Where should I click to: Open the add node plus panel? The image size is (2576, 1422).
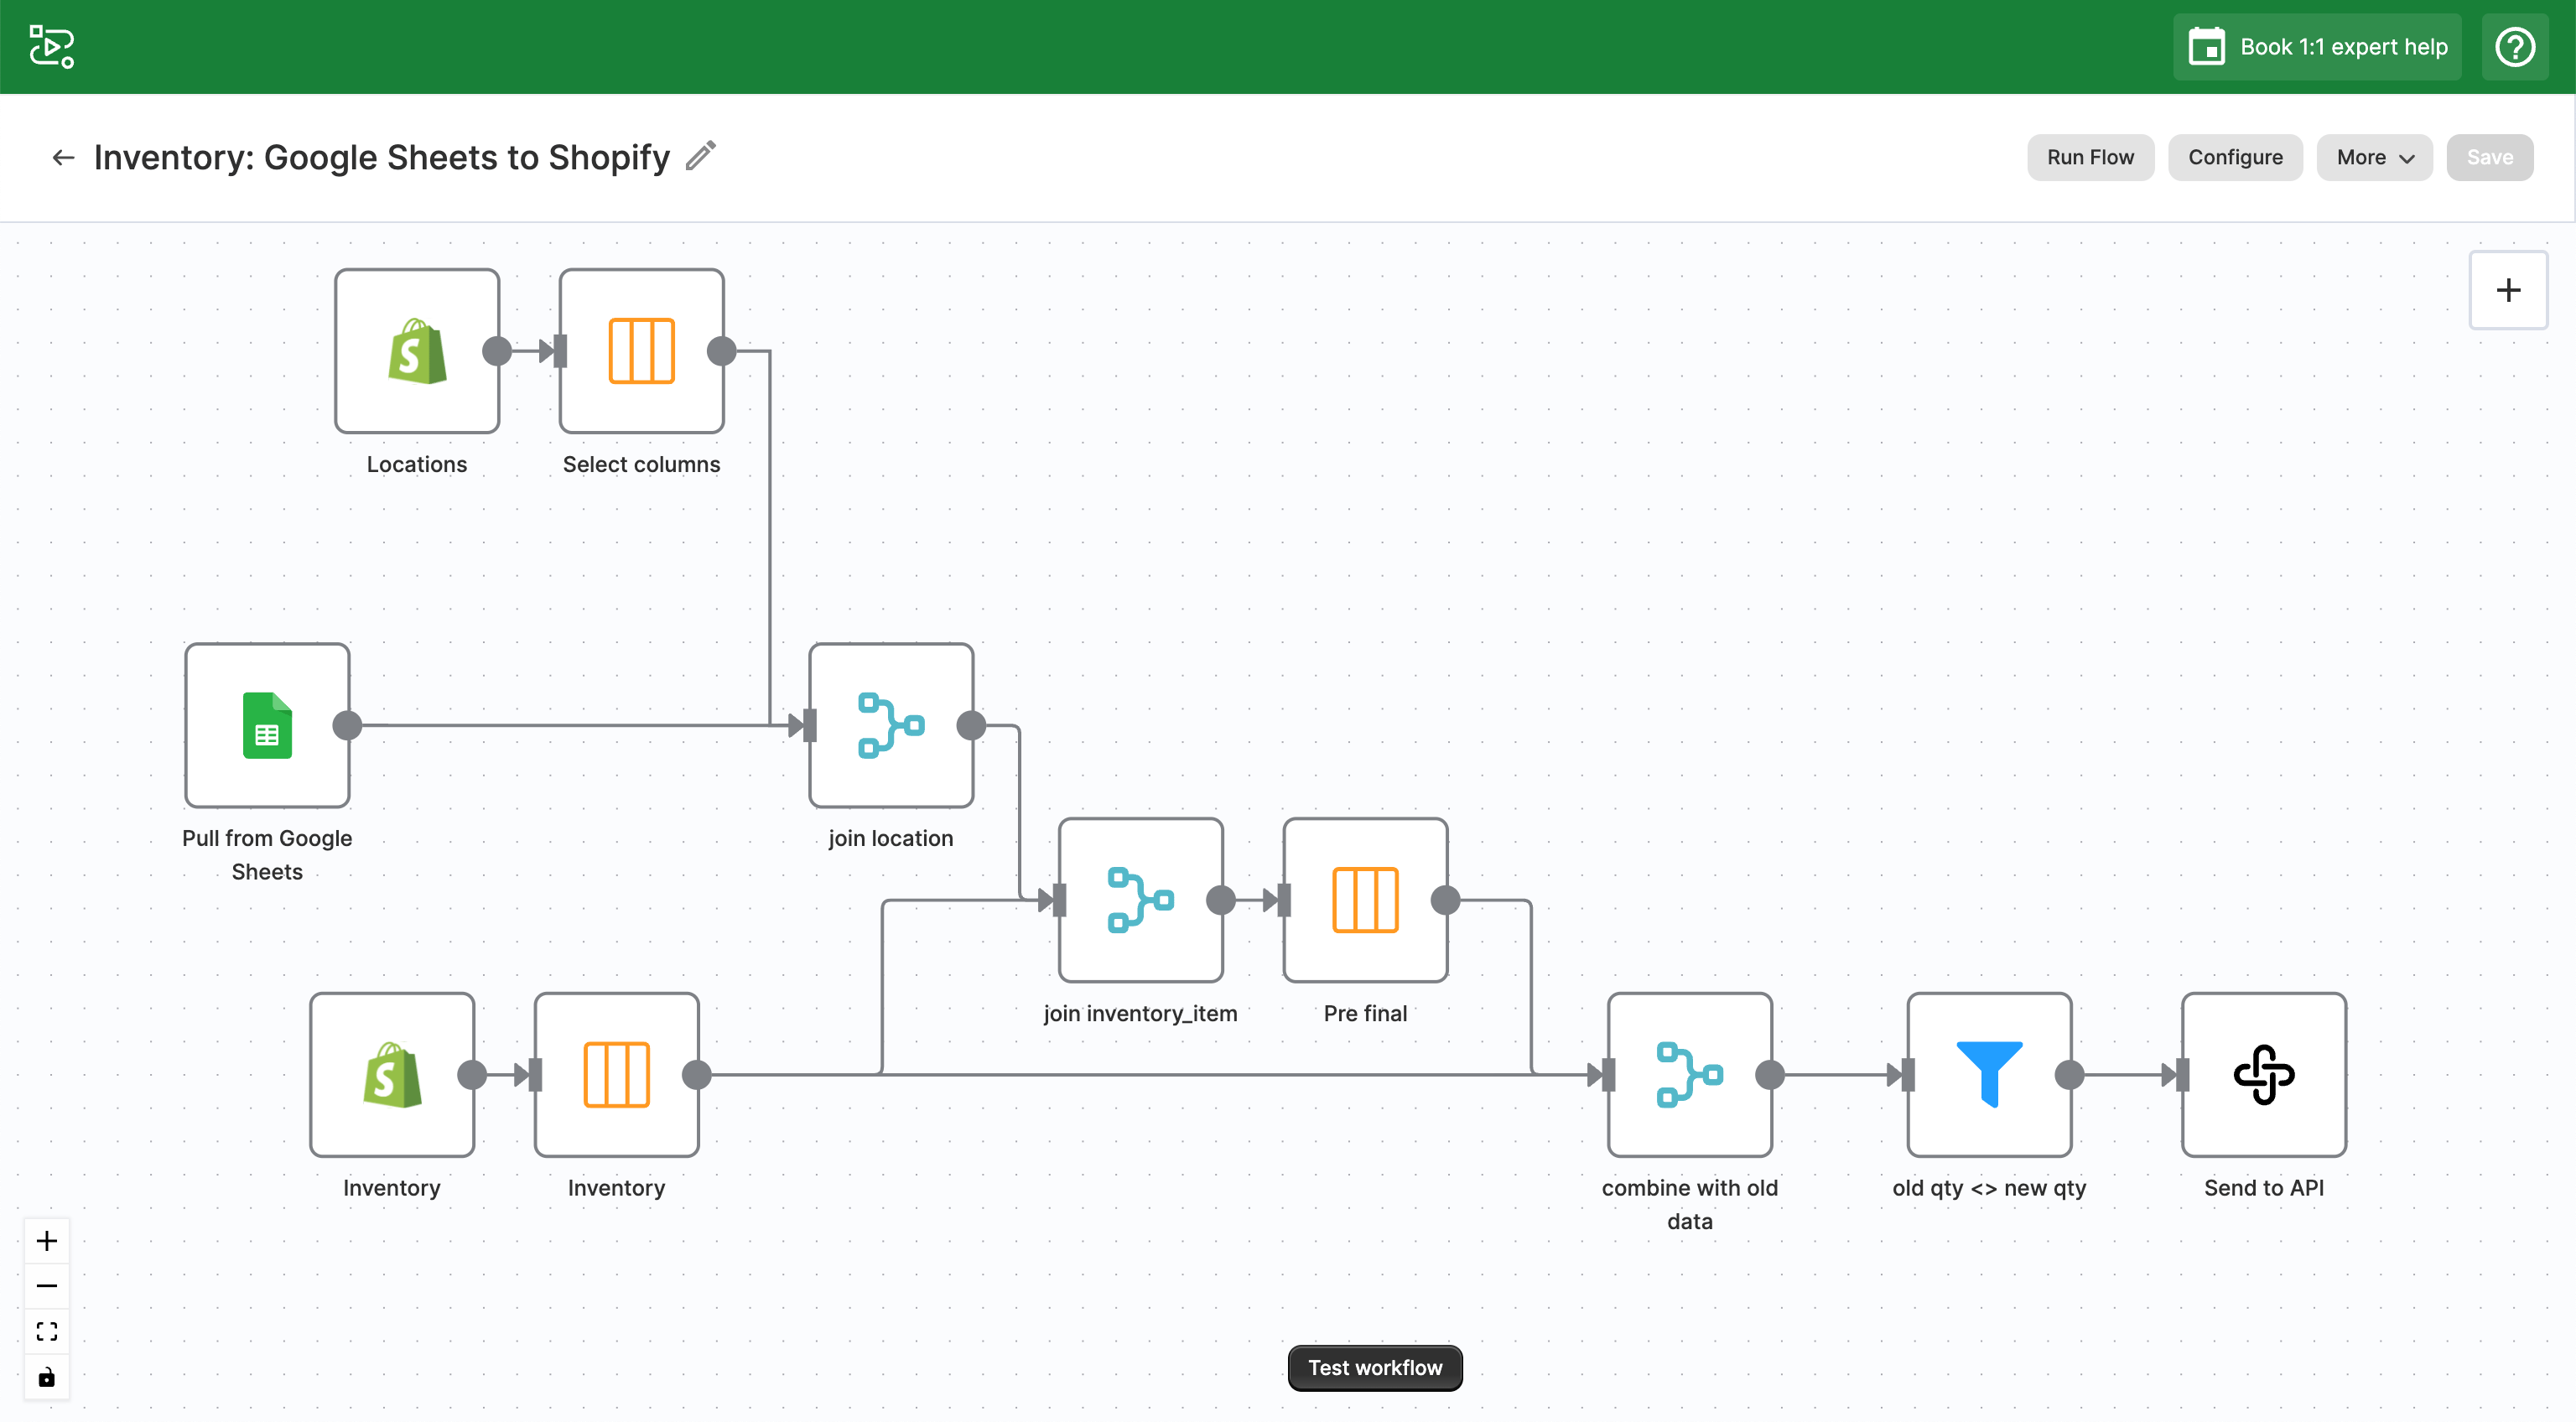click(2507, 290)
